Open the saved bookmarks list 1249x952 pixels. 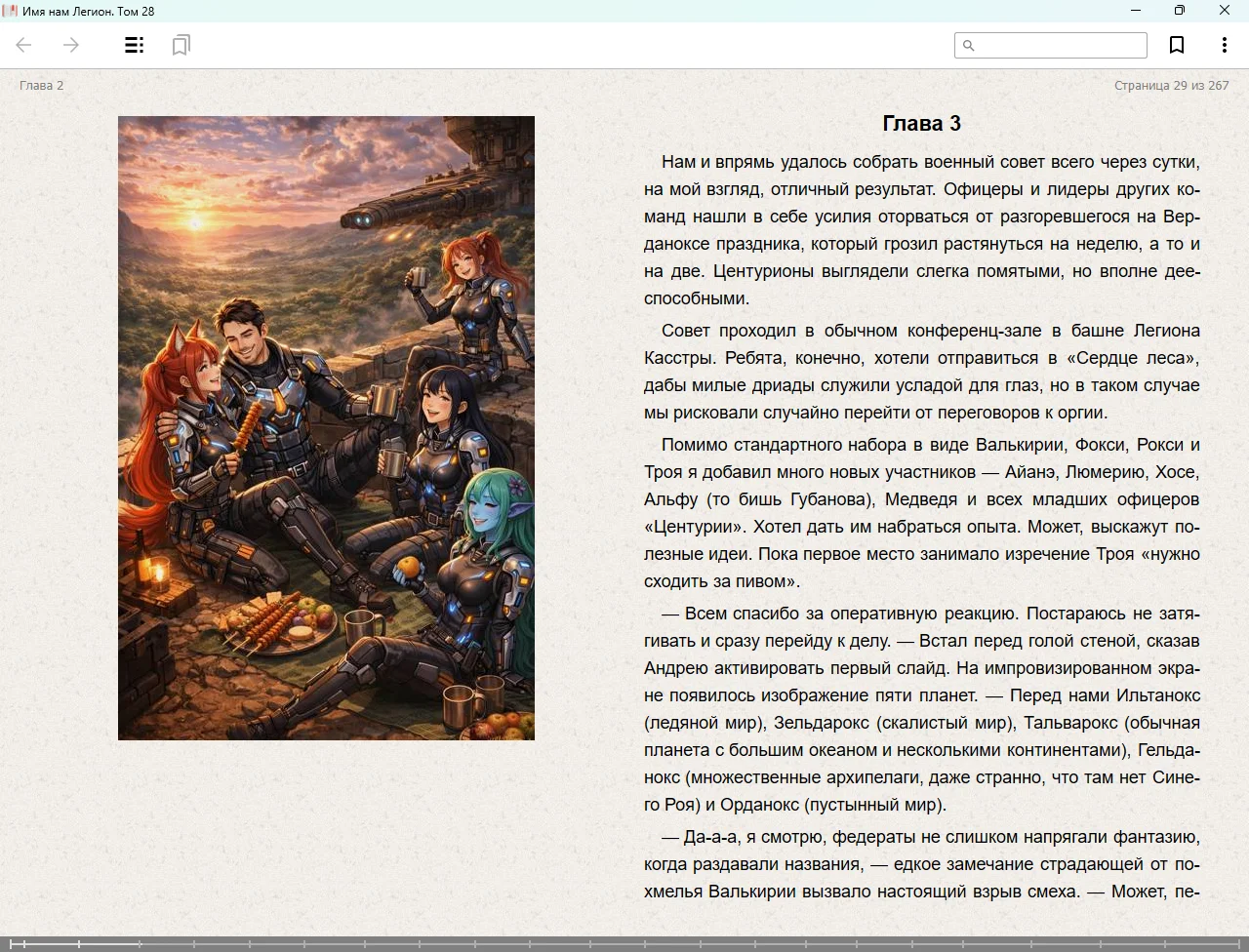tap(181, 45)
